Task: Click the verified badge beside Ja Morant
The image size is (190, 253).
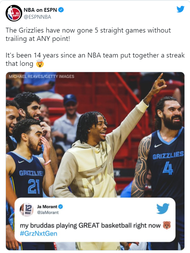Action: (x=61, y=207)
